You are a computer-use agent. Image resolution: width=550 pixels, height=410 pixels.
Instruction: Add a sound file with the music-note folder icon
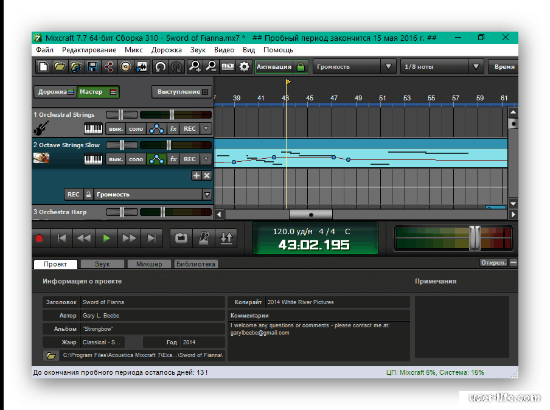pos(76,66)
